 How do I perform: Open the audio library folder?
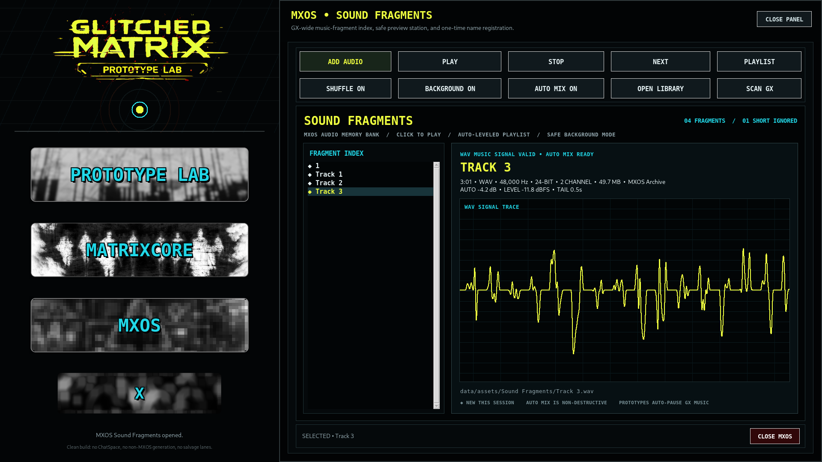[660, 89]
